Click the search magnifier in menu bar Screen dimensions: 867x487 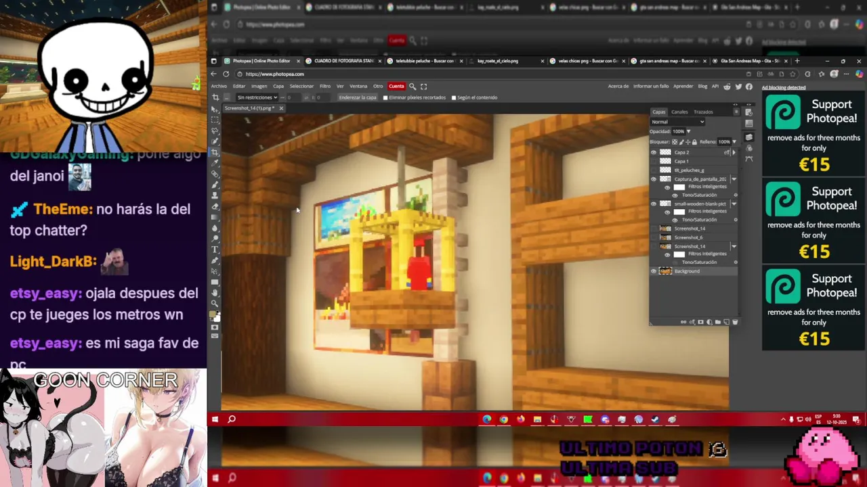pos(413,86)
